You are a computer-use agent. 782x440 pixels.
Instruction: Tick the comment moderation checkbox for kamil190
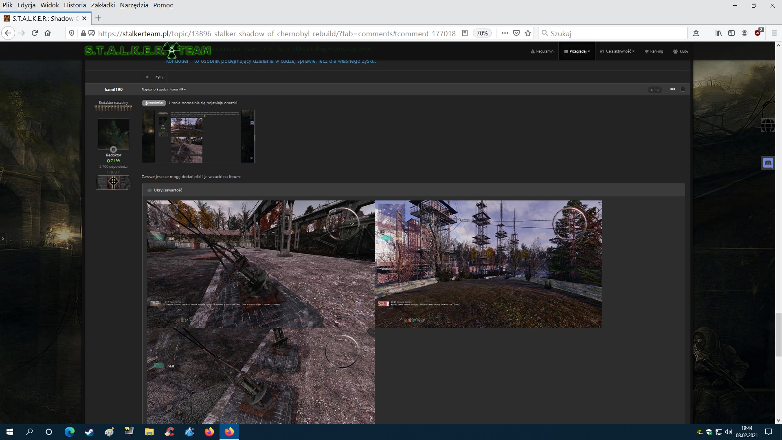[683, 89]
